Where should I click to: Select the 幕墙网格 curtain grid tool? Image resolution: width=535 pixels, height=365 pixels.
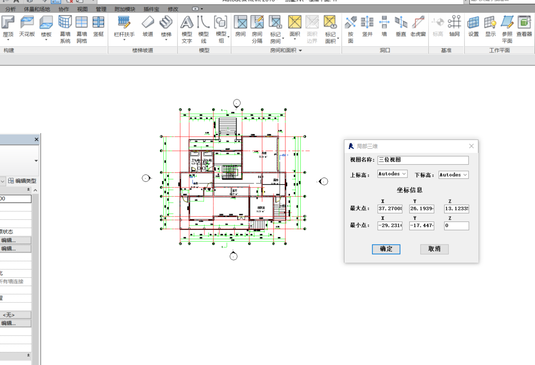tap(82, 29)
